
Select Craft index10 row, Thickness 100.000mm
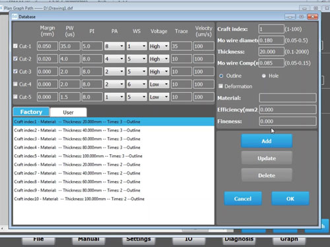click(114, 199)
